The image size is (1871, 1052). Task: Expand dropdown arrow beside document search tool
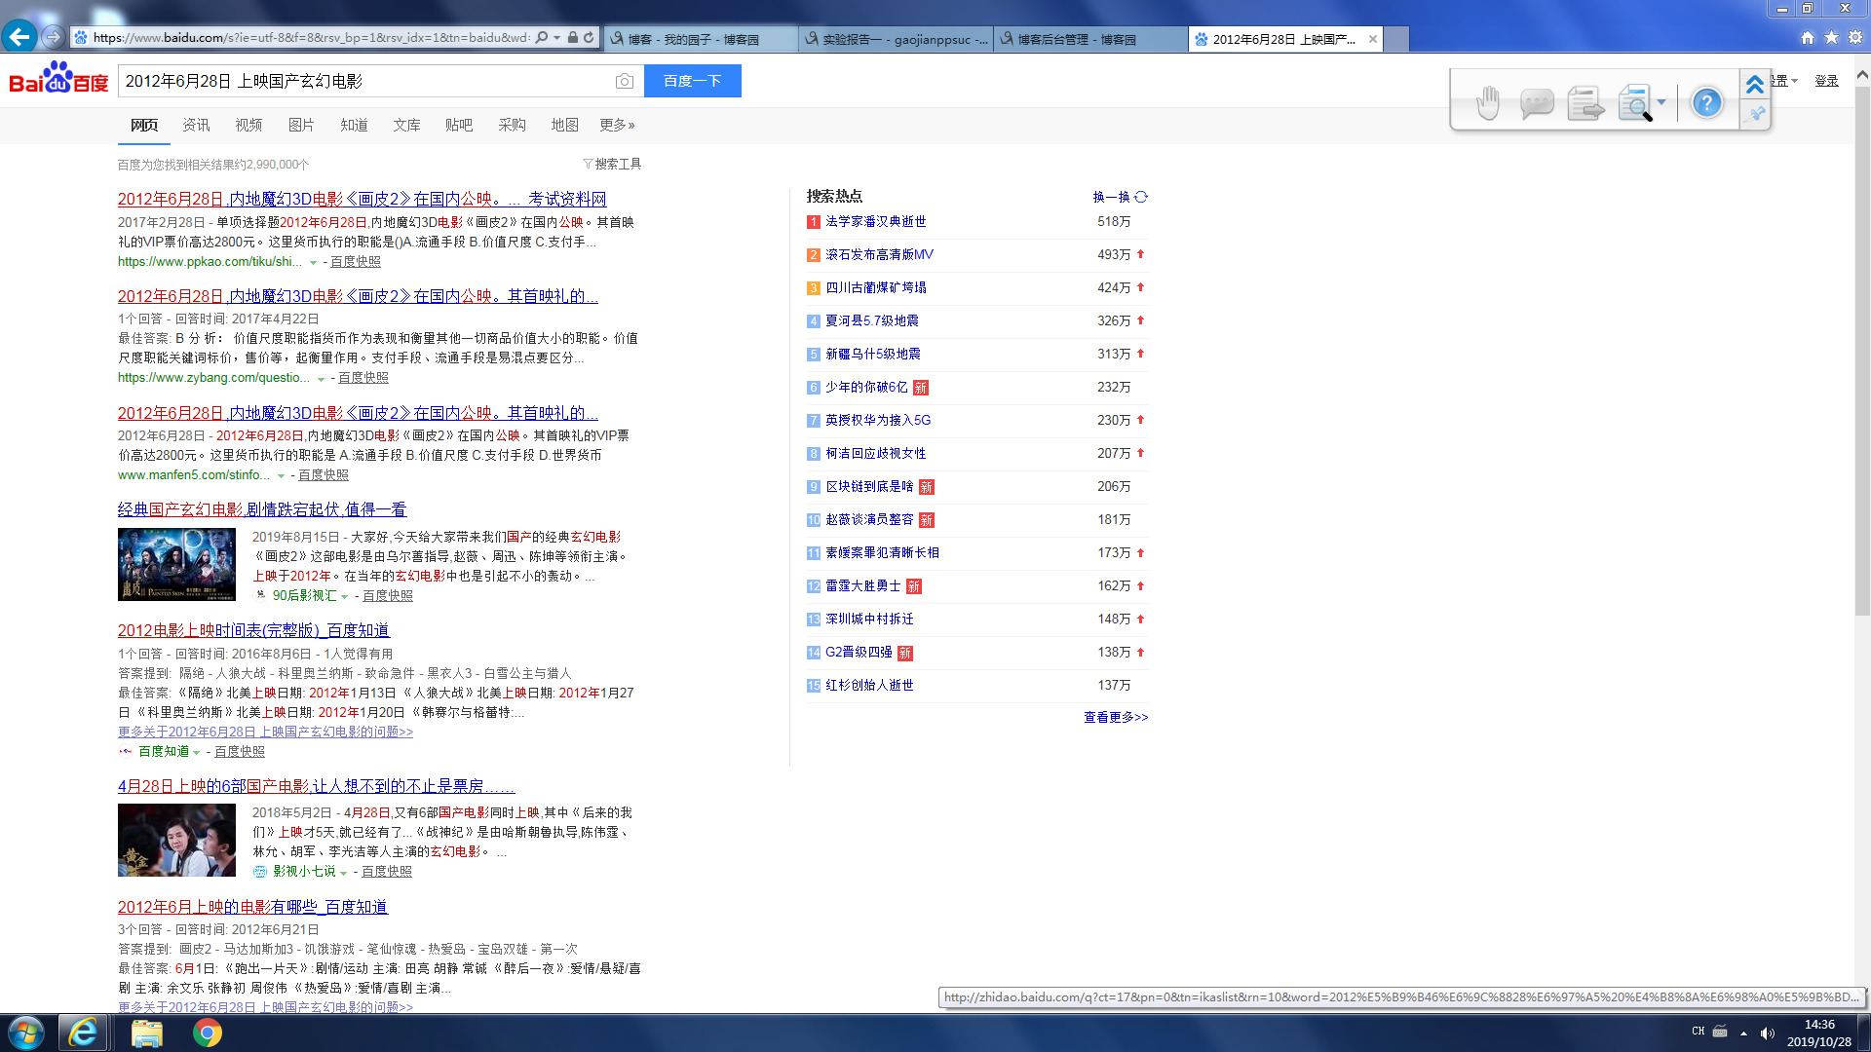[x=1661, y=101]
